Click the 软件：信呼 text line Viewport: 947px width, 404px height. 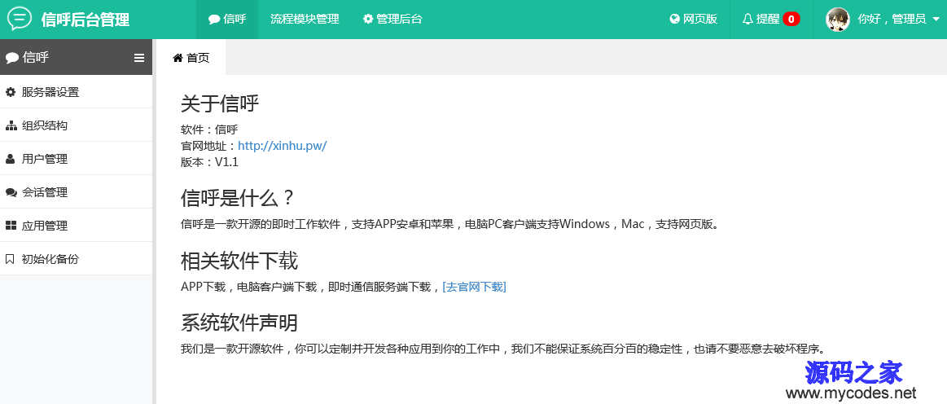(209, 130)
